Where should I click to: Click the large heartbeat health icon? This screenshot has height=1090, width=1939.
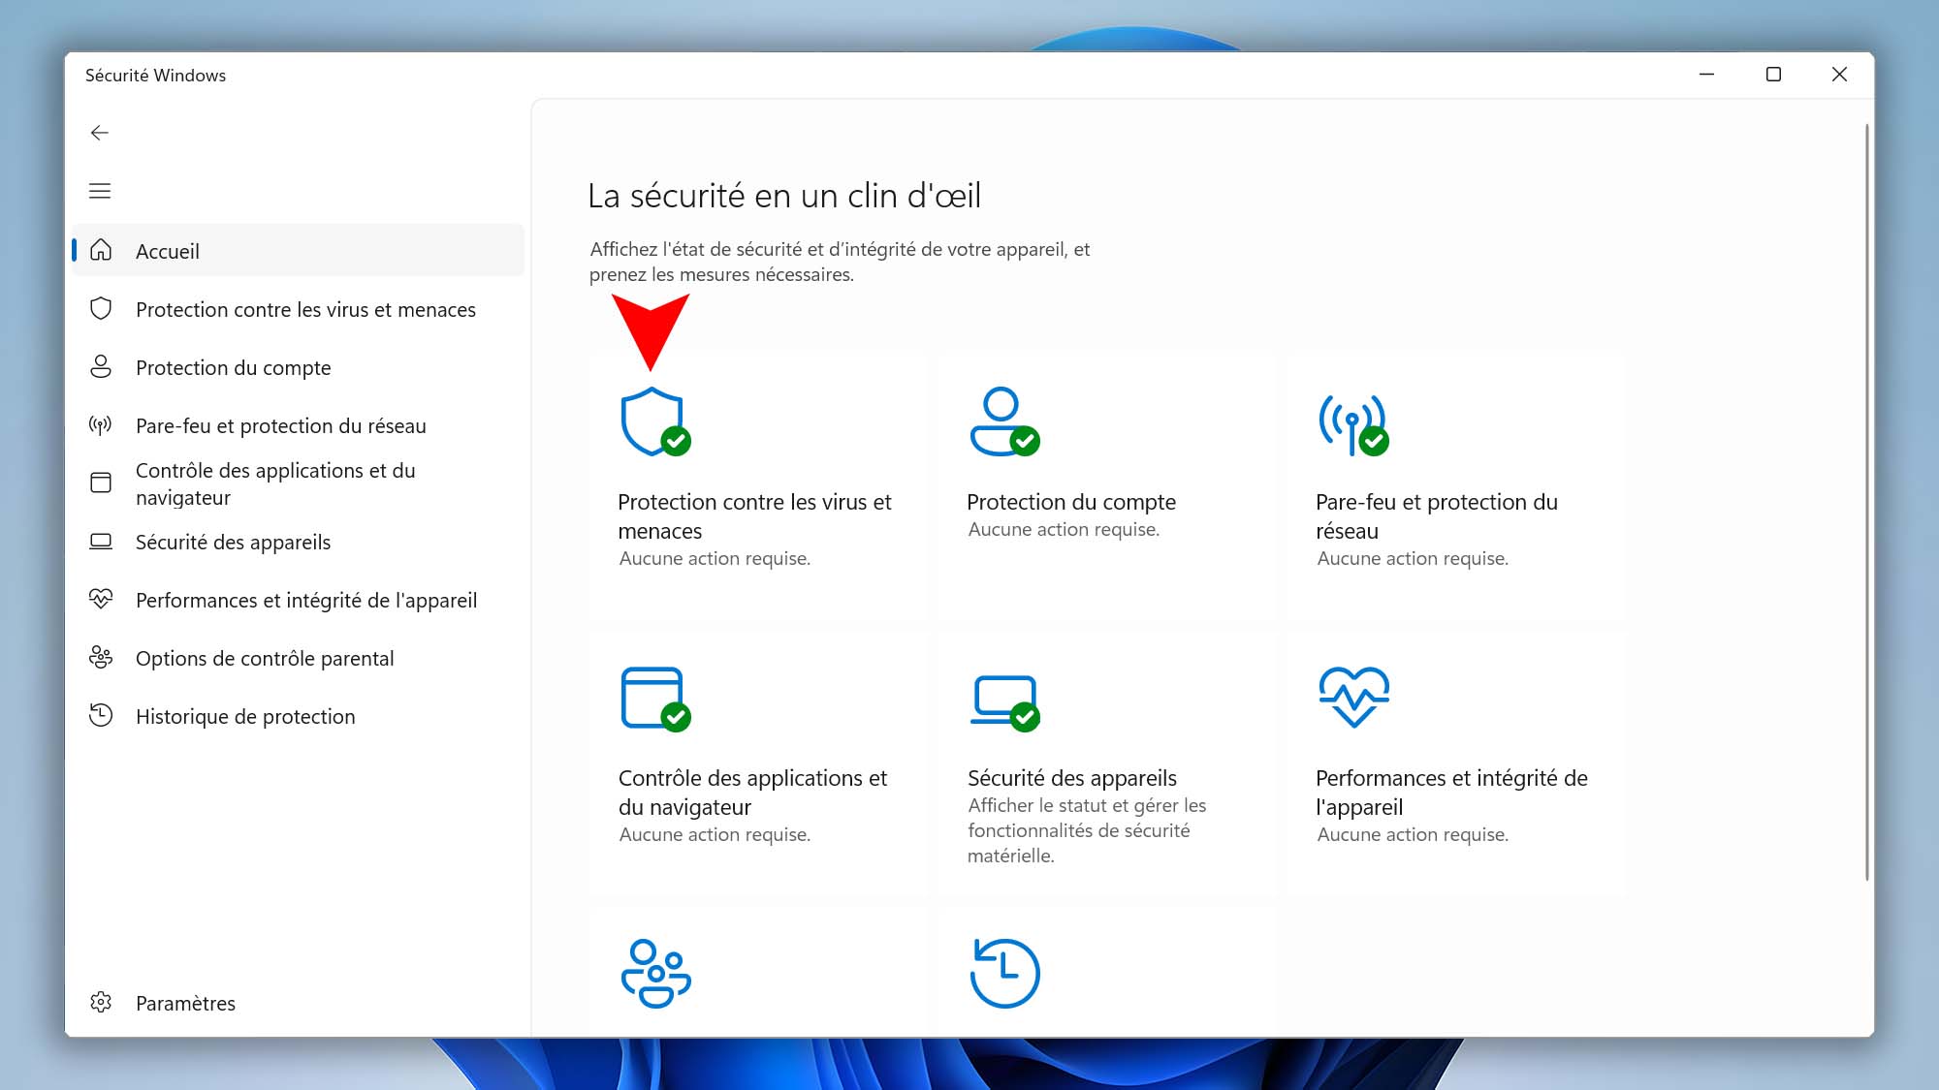[x=1354, y=697]
